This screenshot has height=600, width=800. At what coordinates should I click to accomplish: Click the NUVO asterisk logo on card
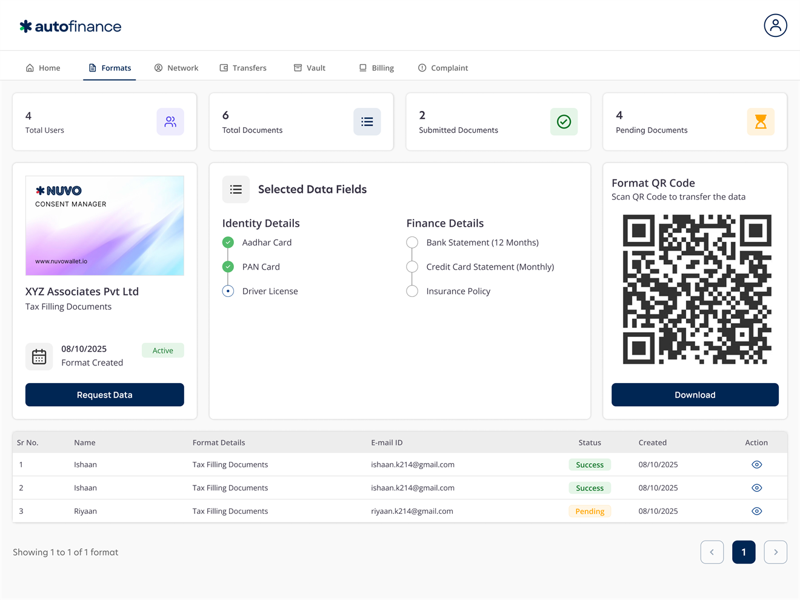click(40, 191)
